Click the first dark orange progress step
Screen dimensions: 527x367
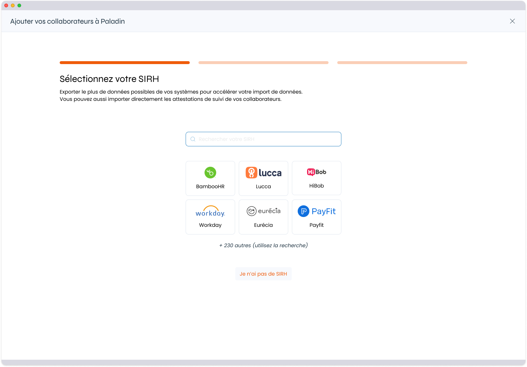(124, 63)
